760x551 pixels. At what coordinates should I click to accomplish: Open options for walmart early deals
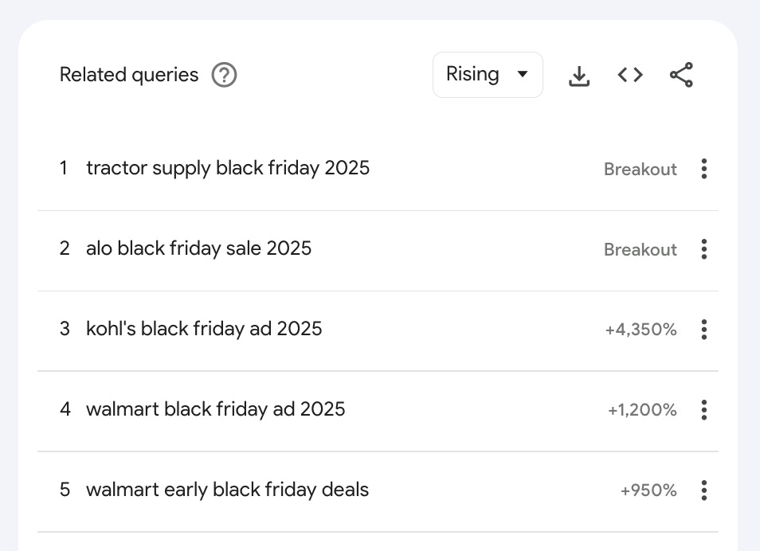click(x=703, y=490)
